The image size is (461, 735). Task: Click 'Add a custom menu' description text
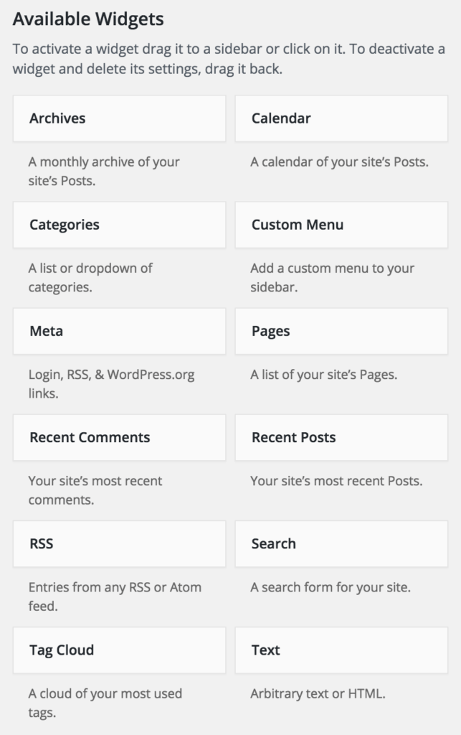pos(332,278)
